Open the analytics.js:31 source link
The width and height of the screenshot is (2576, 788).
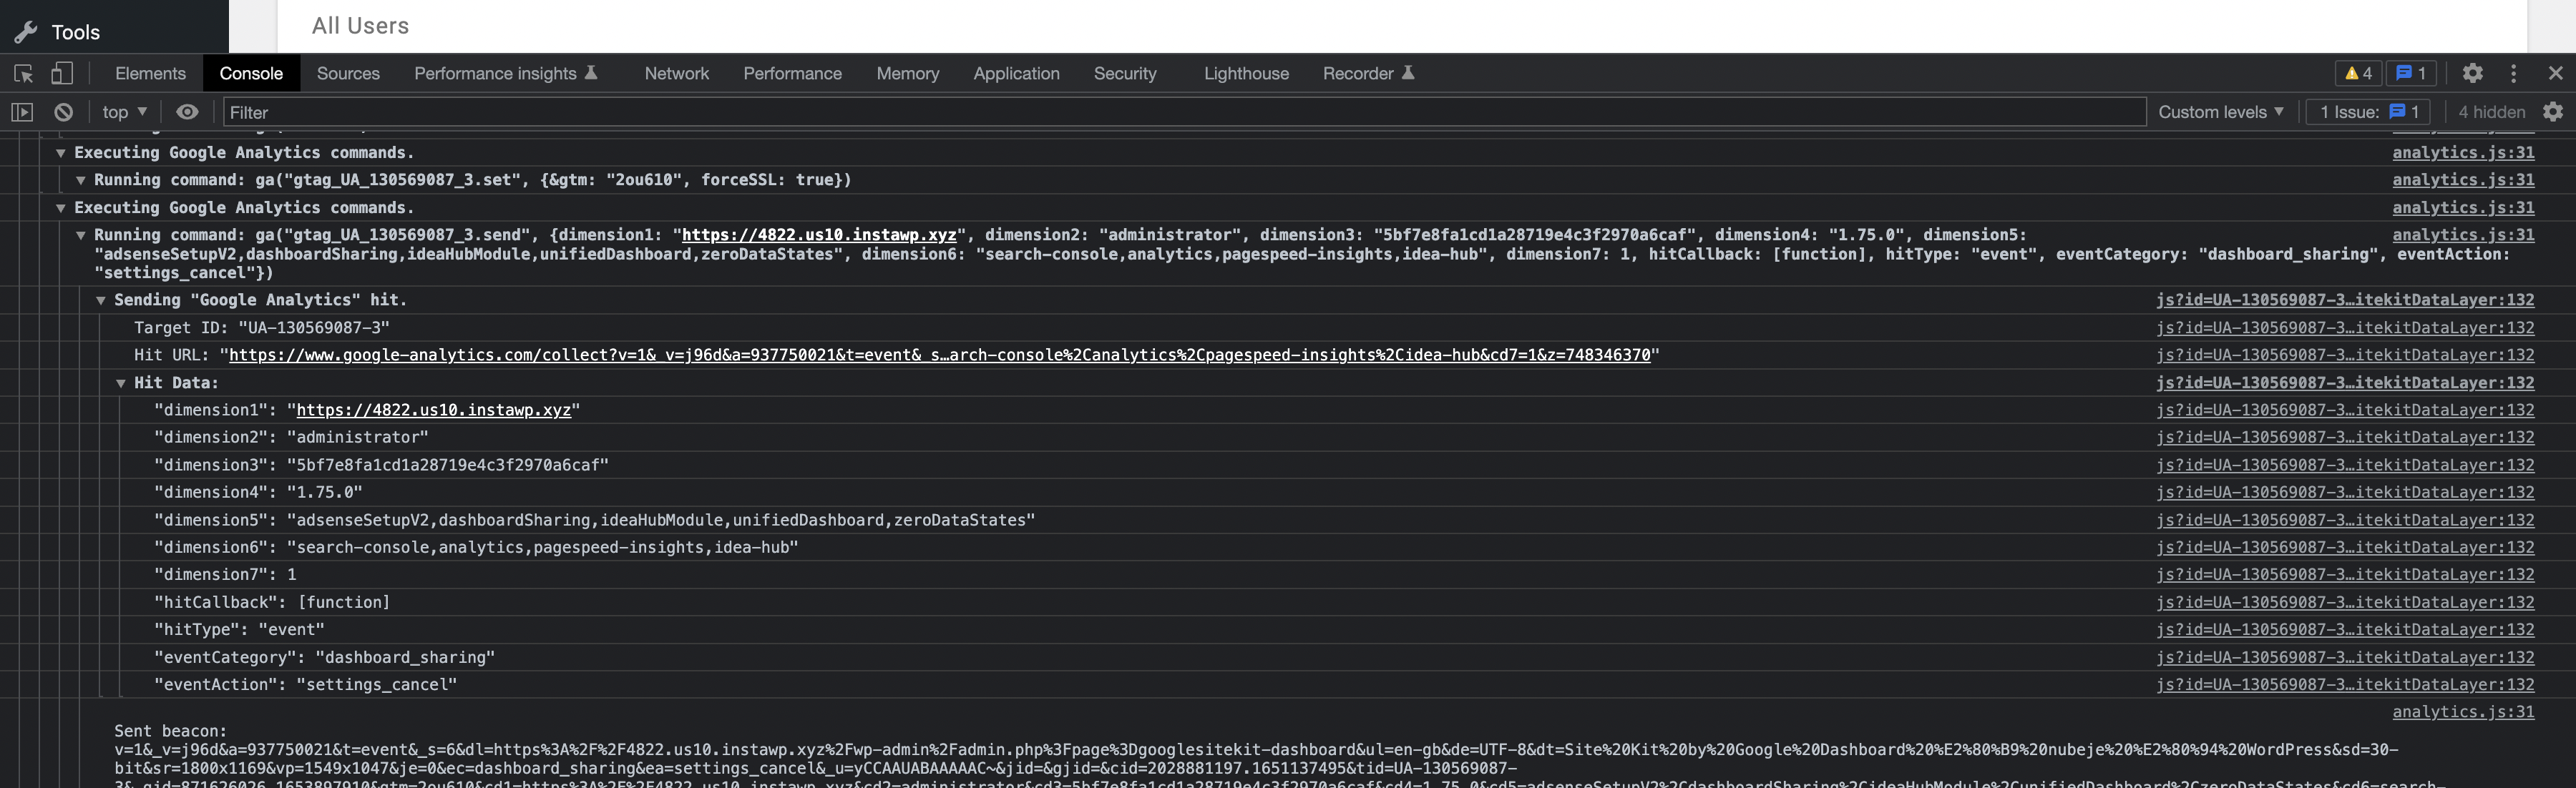[2463, 153]
